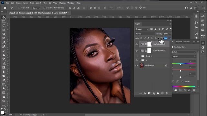
Task: Switch to the Libraries panel tab
Action: 186,42
